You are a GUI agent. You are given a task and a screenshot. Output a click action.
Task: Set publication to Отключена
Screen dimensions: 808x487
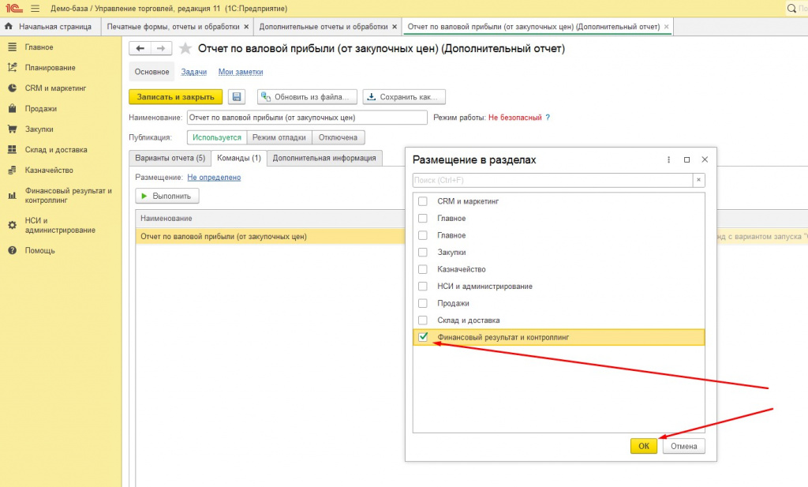(x=338, y=137)
